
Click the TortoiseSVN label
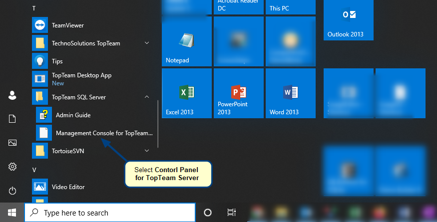coord(68,151)
